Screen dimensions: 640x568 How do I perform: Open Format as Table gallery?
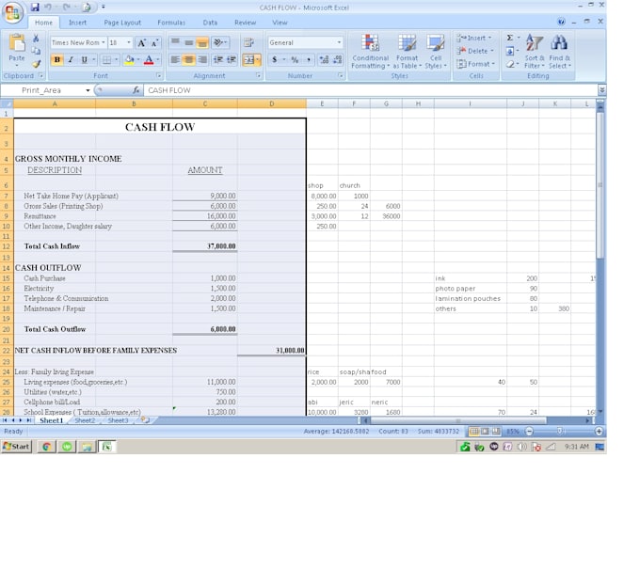tap(407, 52)
